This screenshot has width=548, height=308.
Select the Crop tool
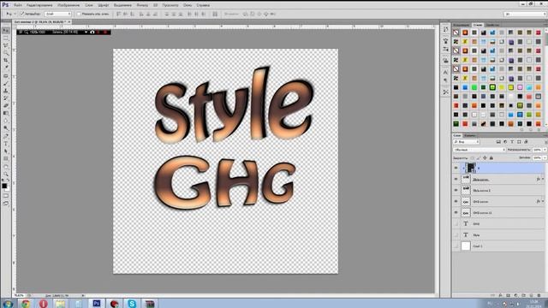[6, 61]
